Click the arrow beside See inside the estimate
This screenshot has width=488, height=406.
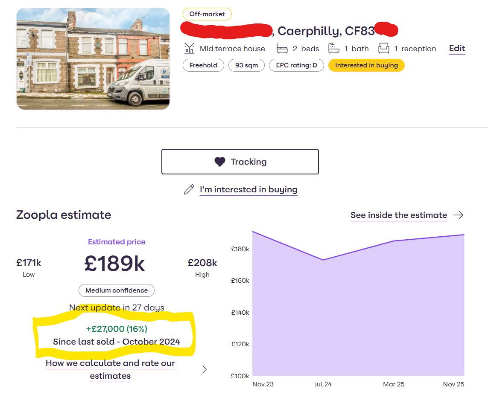458,215
